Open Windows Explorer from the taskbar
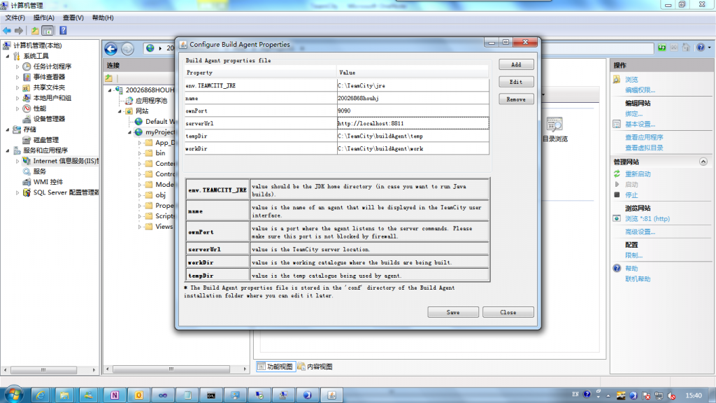The image size is (716, 403). pos(64,395)
